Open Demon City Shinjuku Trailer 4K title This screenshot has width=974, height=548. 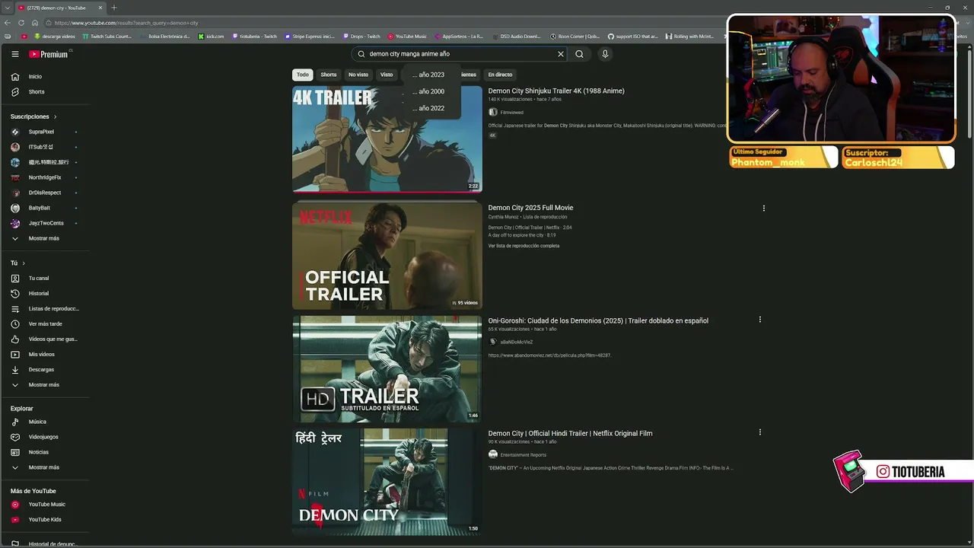[x=556, y=91]
